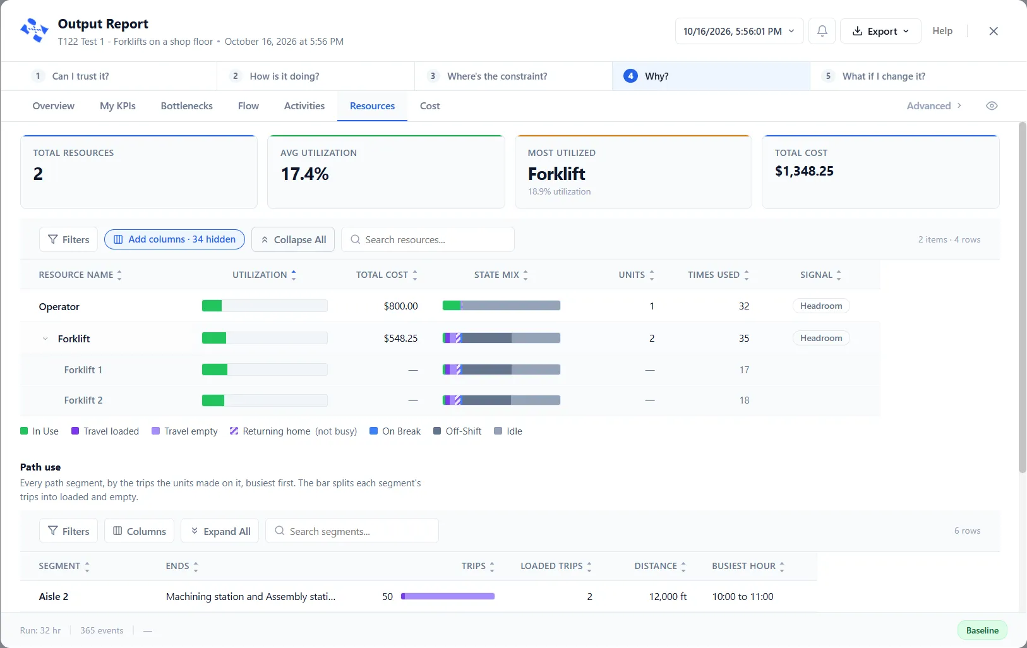Switch to the Cost tab

429,106
